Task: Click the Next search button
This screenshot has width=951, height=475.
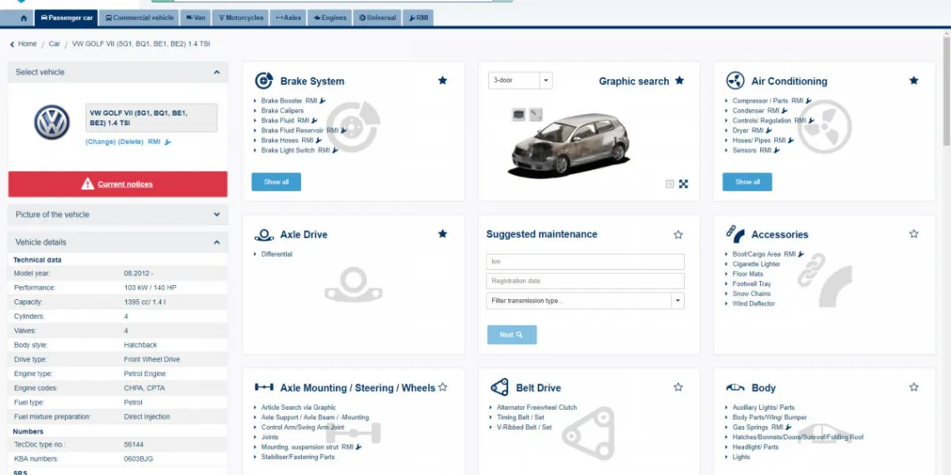Action: point(512,335)
